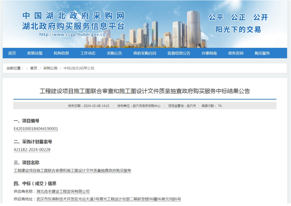Screen dimensions: 291x206
Task: Open the 政府采购合同 section
Action: 144,53
